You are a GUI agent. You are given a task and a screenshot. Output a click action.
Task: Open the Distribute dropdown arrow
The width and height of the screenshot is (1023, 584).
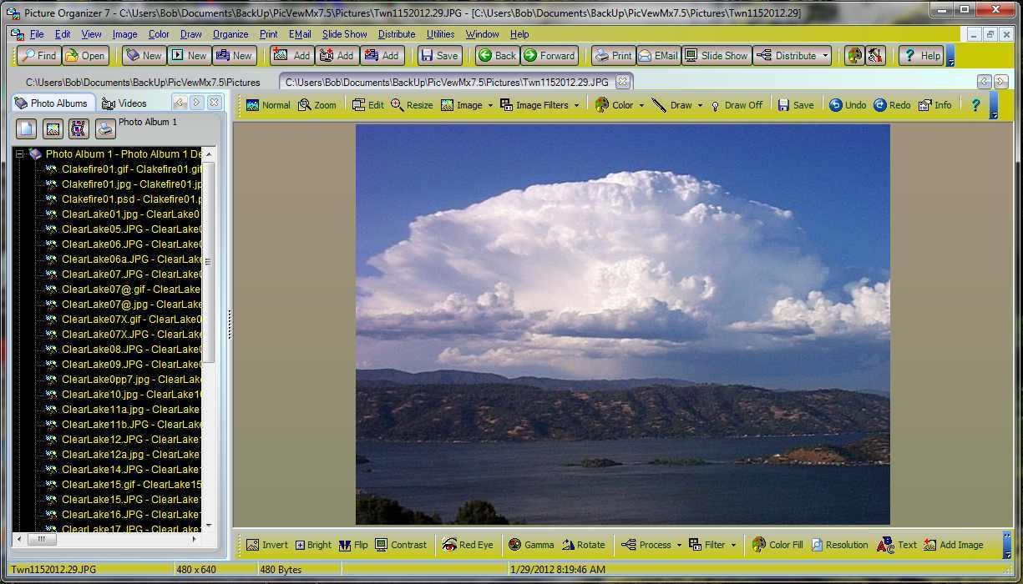click(x=827, y=55)
